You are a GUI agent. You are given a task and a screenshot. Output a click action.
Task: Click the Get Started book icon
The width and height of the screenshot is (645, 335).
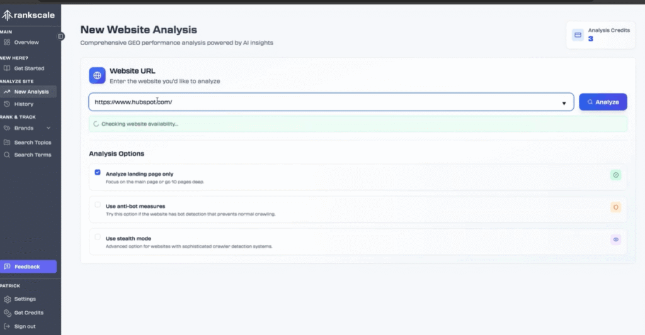pos(7,69)
